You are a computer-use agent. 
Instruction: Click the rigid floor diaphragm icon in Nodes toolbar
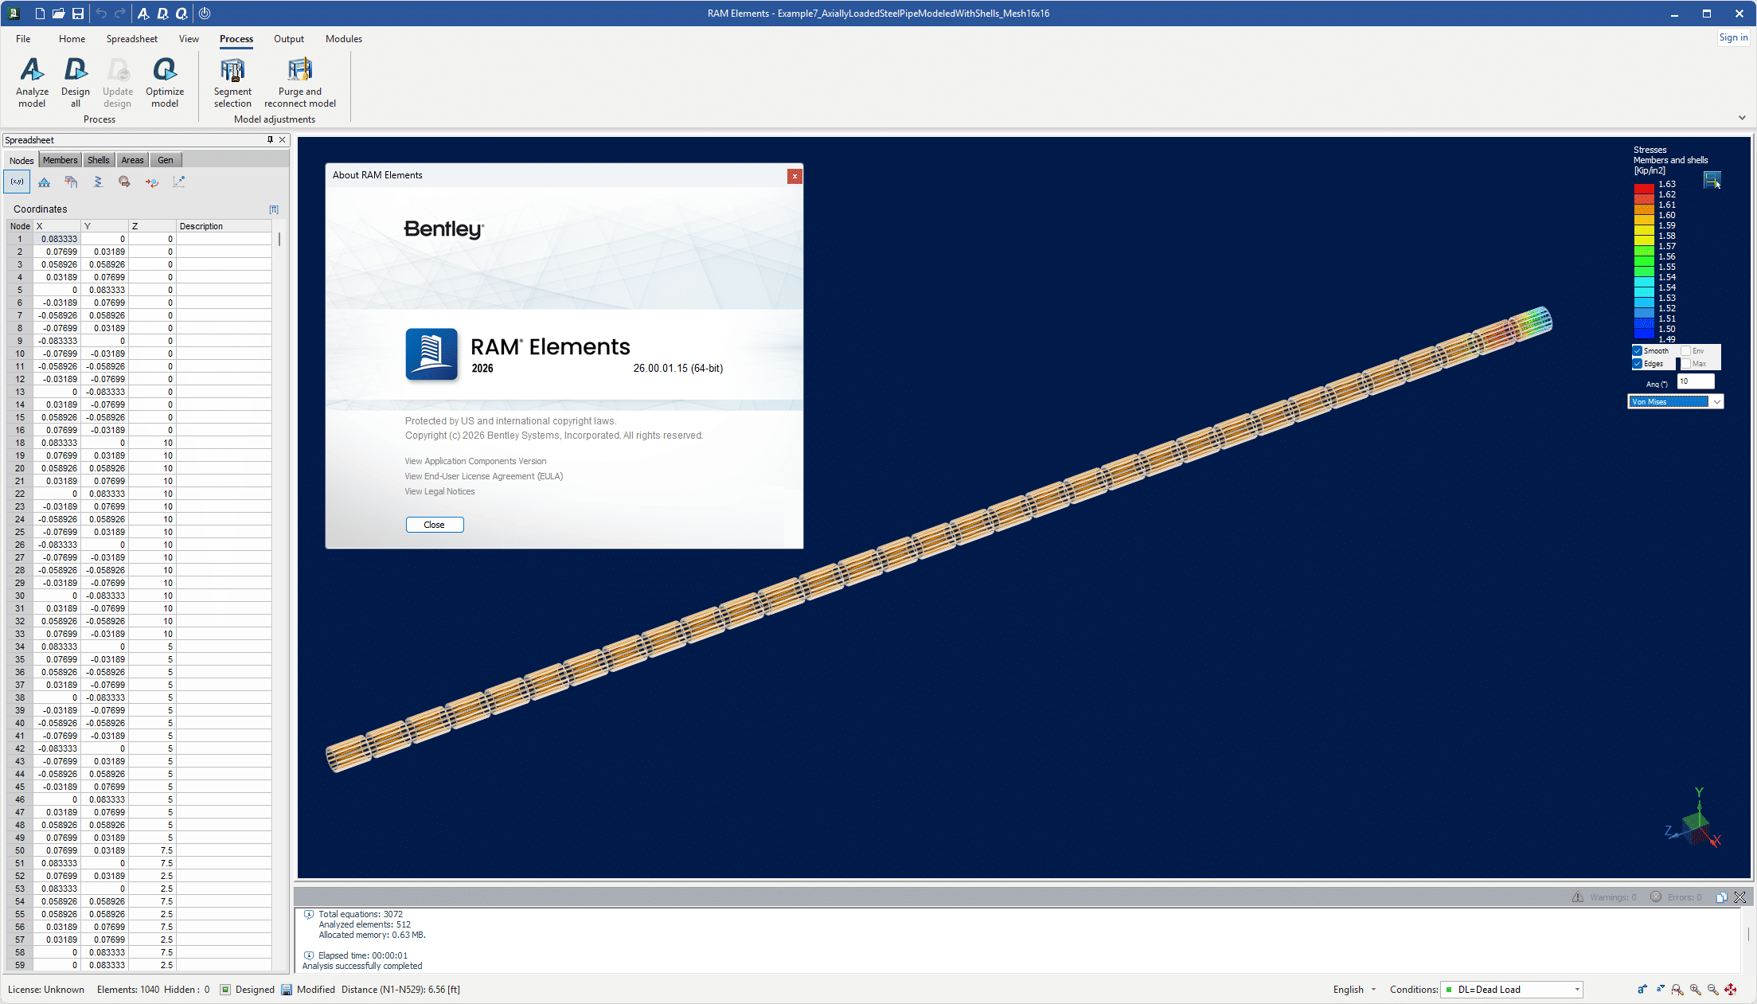tap(72, 182)
